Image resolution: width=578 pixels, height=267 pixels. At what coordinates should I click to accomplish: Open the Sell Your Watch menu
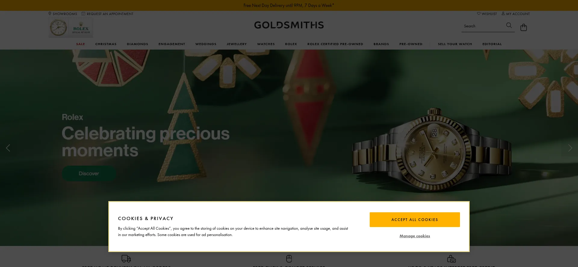tap(455, 44)
